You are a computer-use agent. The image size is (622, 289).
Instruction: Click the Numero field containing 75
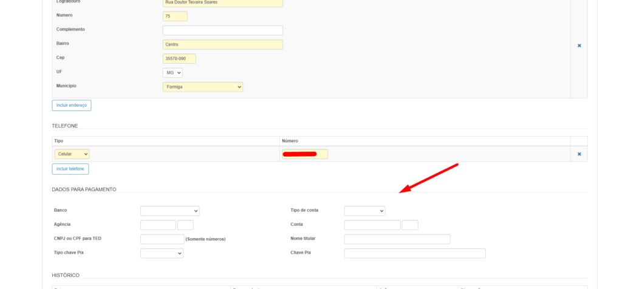pos(175,16)
